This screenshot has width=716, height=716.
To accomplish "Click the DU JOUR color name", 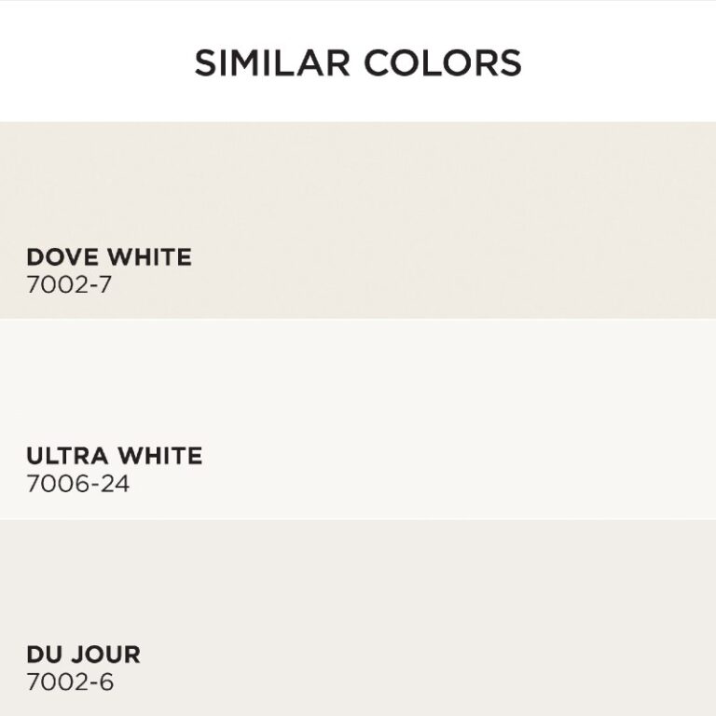I will pos(84,654).
